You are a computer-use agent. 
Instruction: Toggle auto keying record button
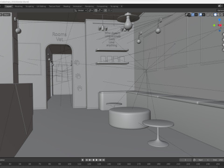pos(83,160)
